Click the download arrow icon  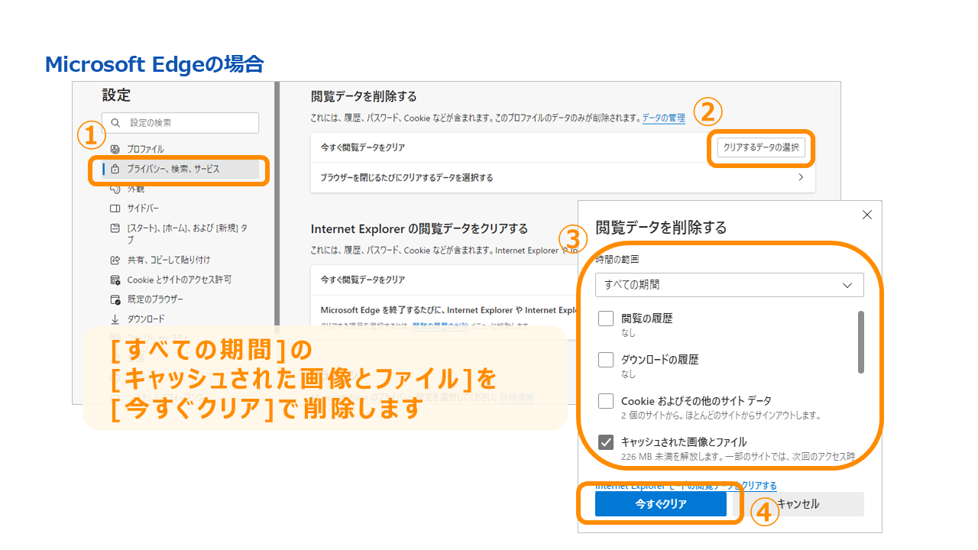click(x=115, y=319)
